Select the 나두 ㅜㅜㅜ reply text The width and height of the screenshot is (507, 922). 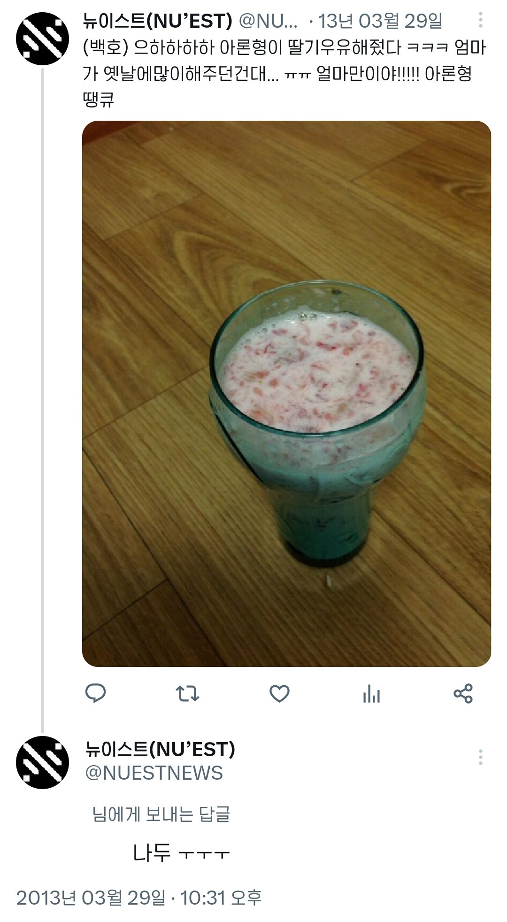(x=181, y=852)
